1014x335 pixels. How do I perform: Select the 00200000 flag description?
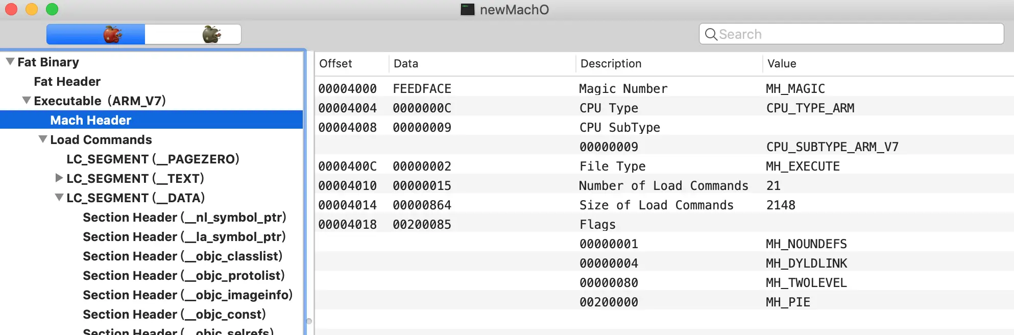(609, 302)
